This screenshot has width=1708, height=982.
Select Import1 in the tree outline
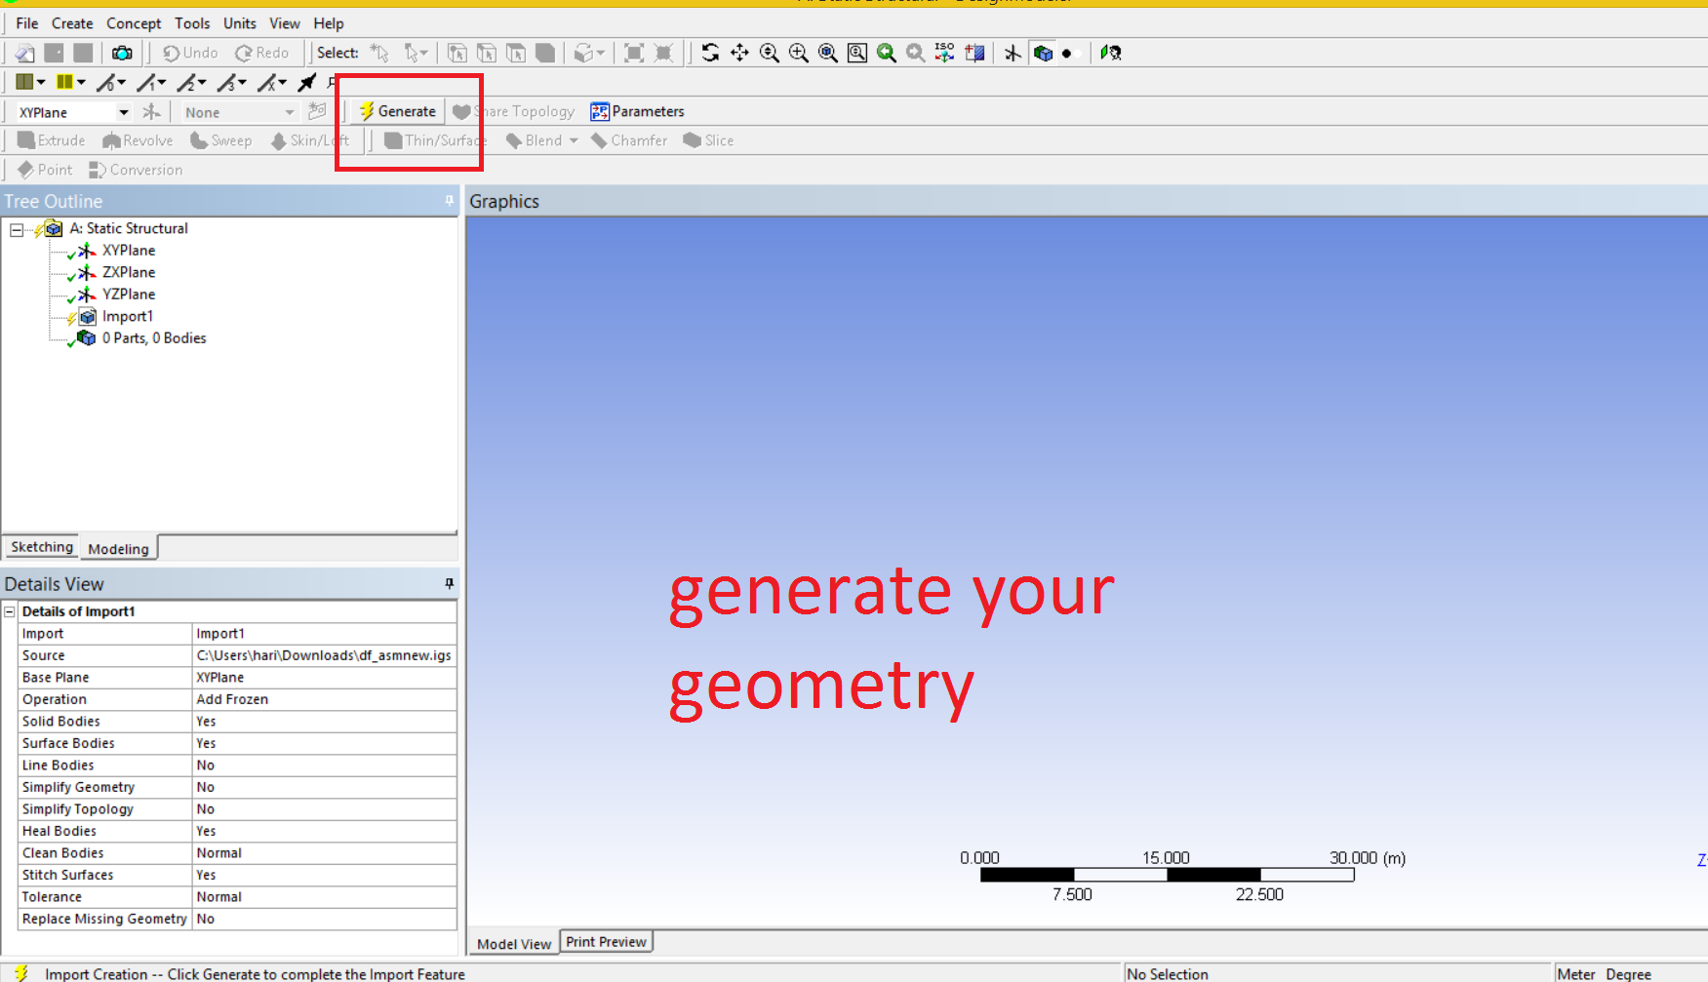[128, 316]
